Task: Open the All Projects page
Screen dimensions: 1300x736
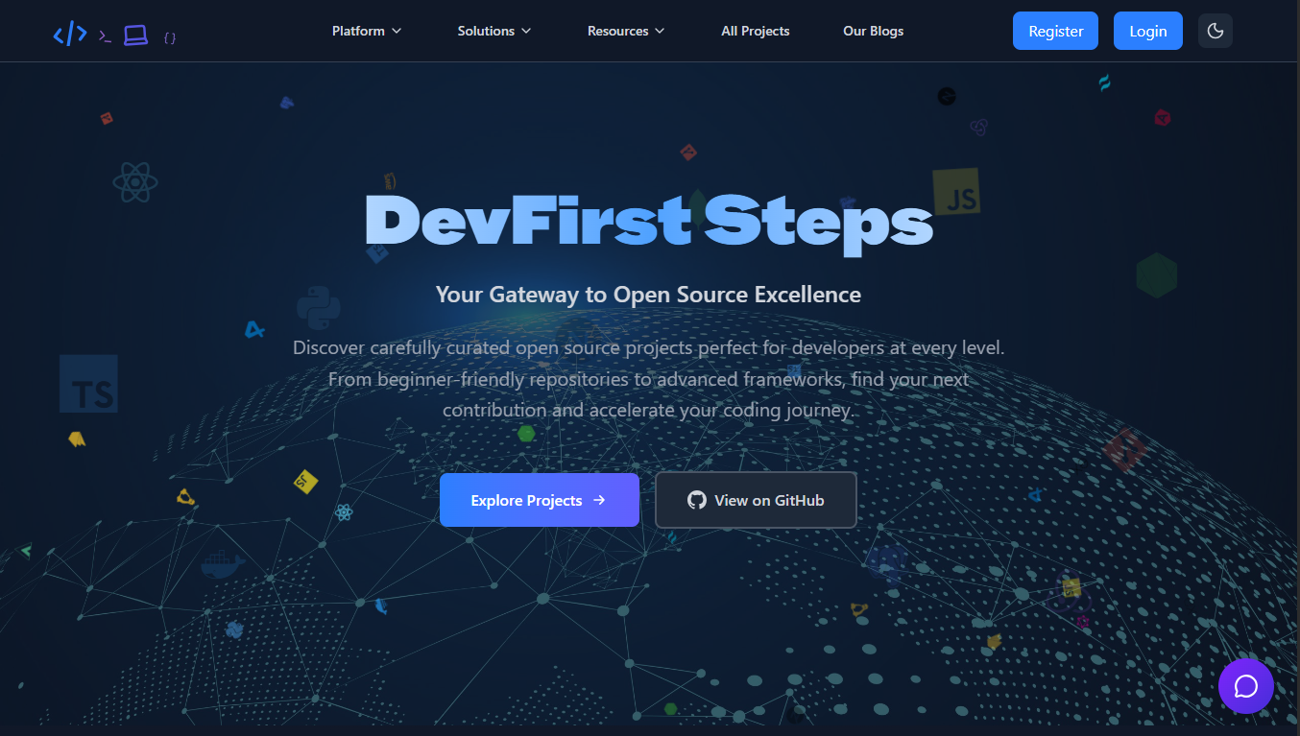Action: pos(755,30)
